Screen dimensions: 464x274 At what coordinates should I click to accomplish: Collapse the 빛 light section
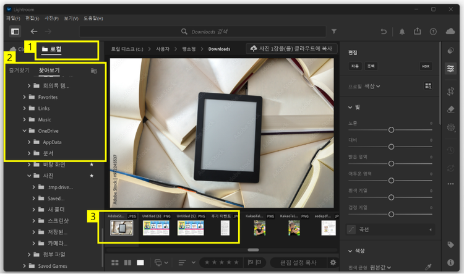point(350,107)
